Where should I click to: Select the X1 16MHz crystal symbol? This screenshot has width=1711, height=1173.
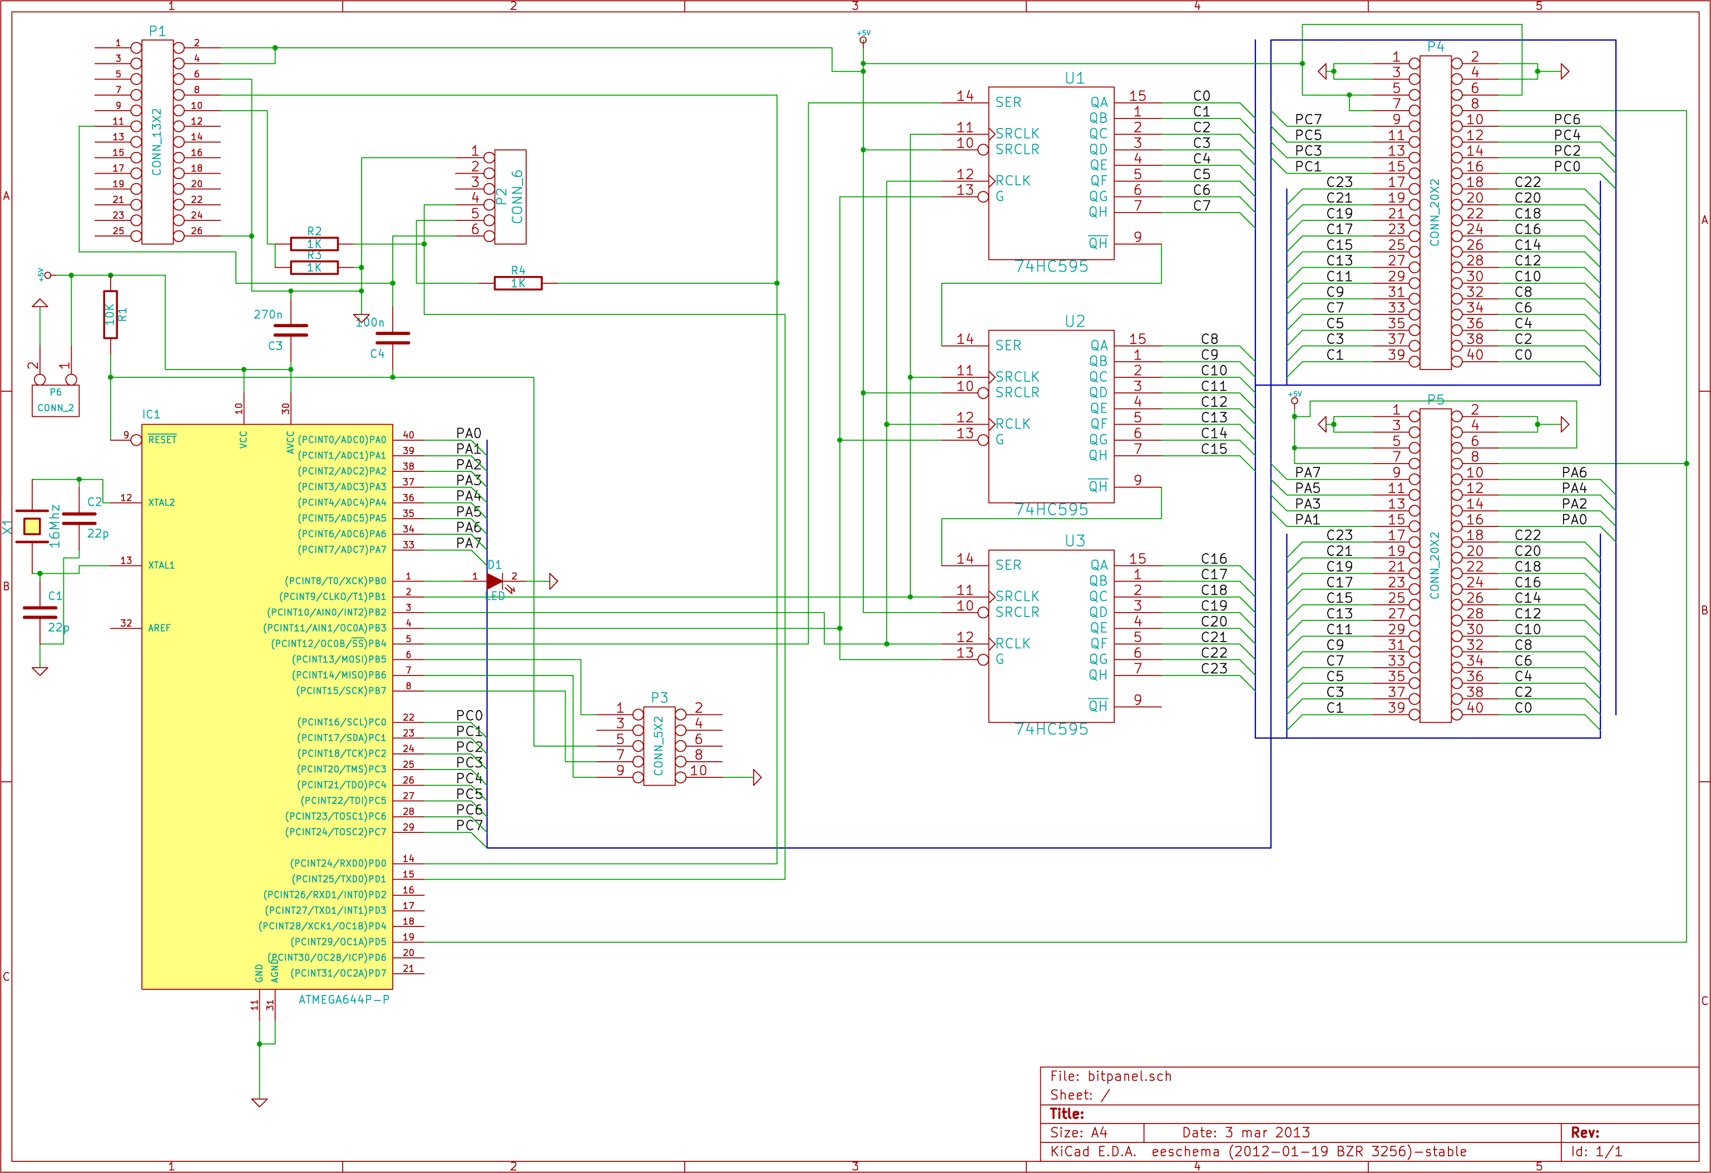[x=32, y=526]
